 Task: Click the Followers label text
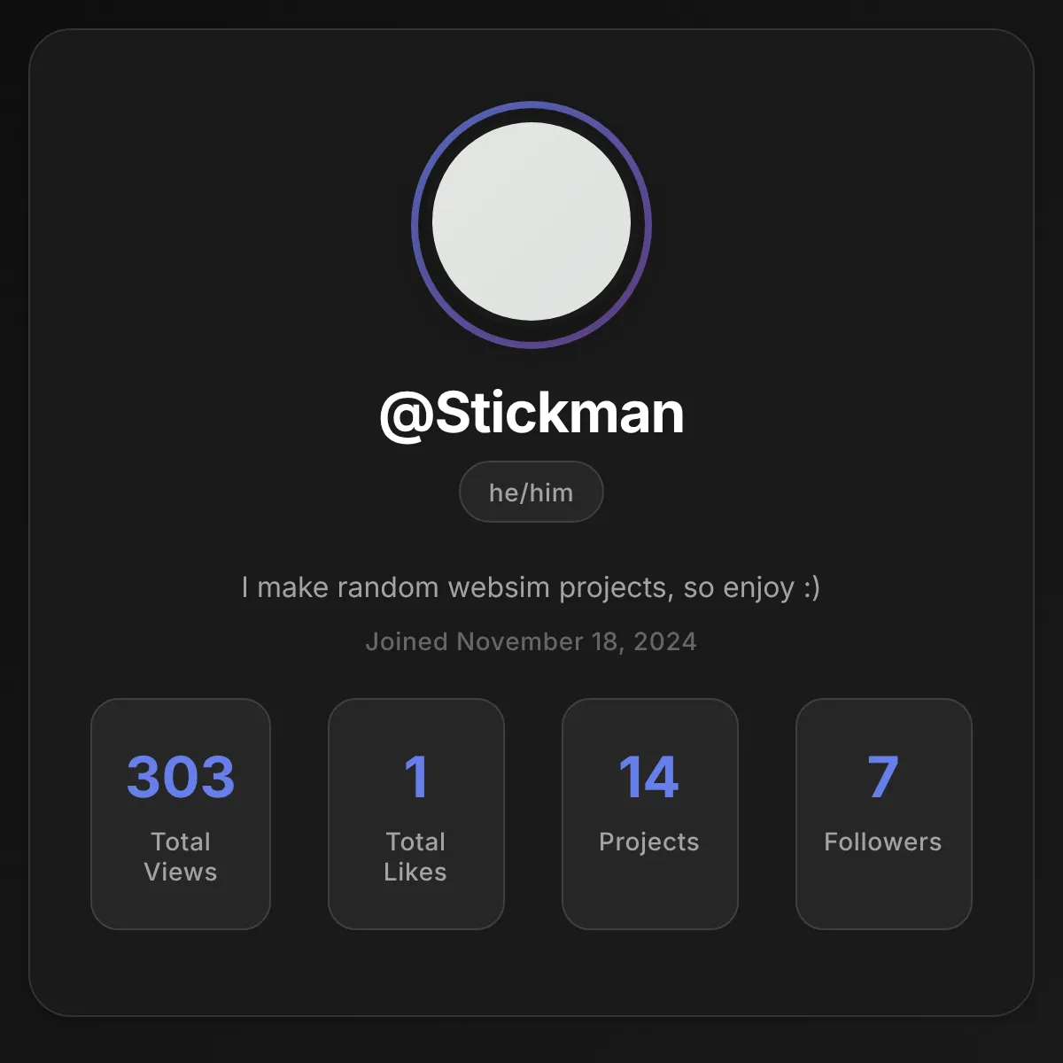pos(883,842)
